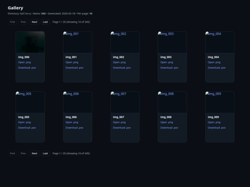Click the top Prev pagination button

pos(23,22)
